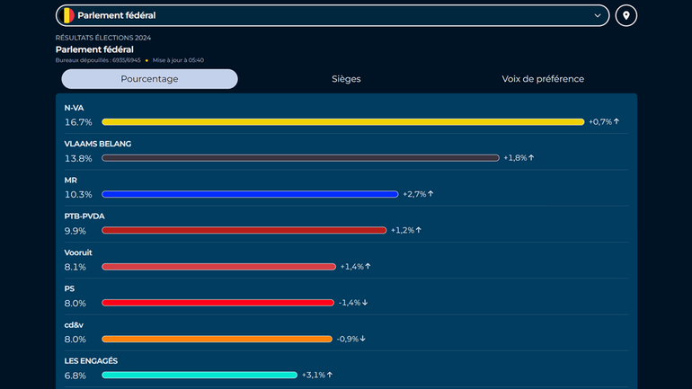Click the -0,9% down change indicator
This screenshot has height=389, width=692.
point(351,339)
